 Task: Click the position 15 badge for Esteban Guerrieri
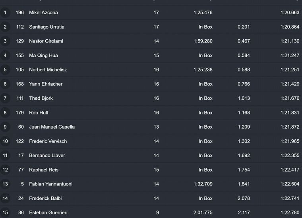click(x=5, y=213)
